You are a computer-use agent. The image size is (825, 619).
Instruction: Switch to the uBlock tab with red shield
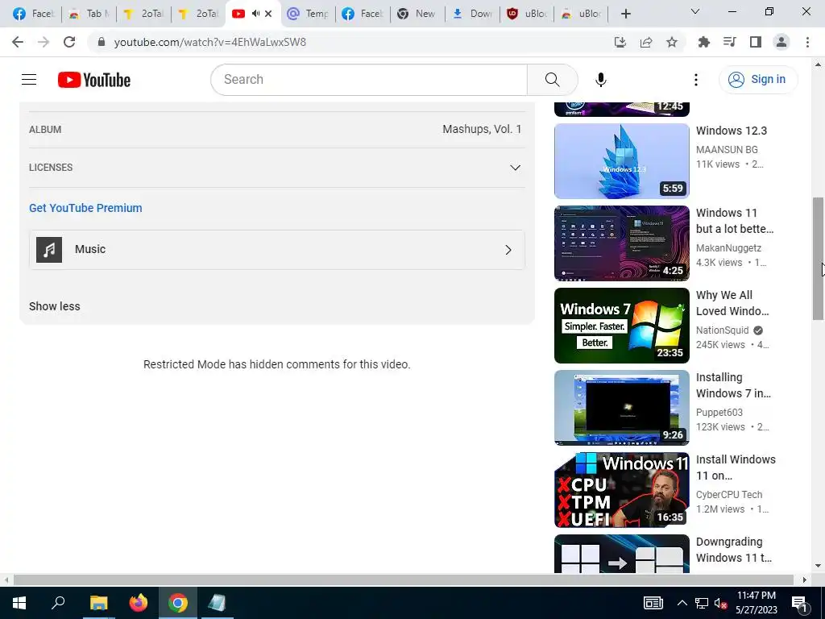click(527, 14)
